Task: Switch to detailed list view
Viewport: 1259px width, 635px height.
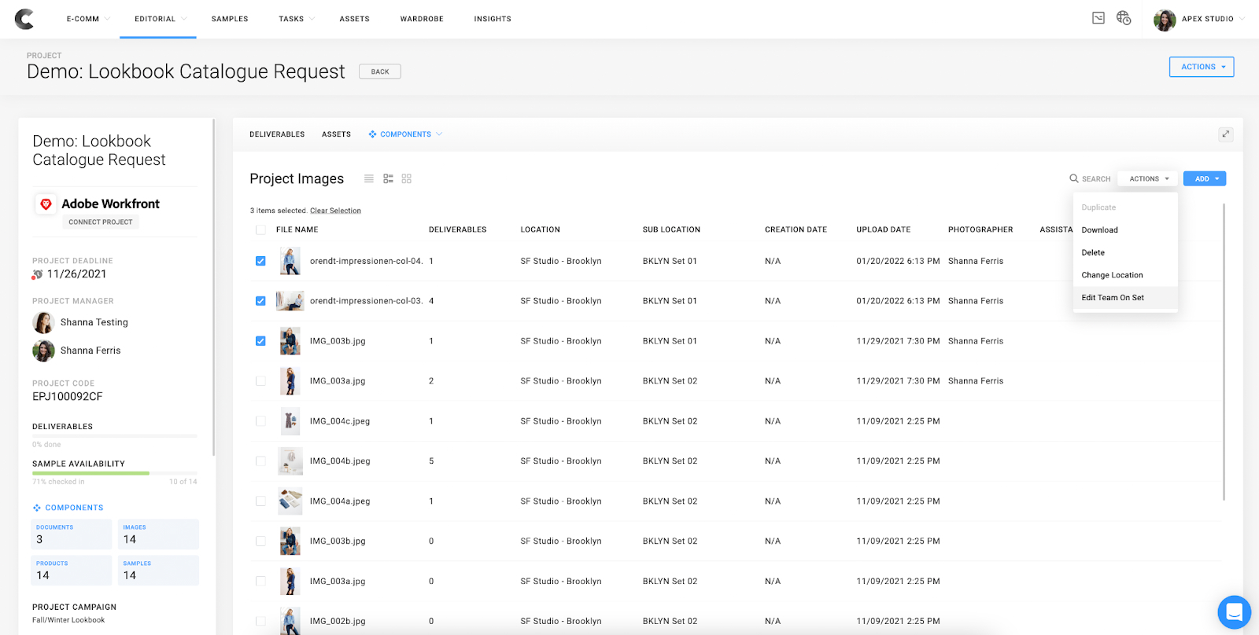Action: click(388, 178)
